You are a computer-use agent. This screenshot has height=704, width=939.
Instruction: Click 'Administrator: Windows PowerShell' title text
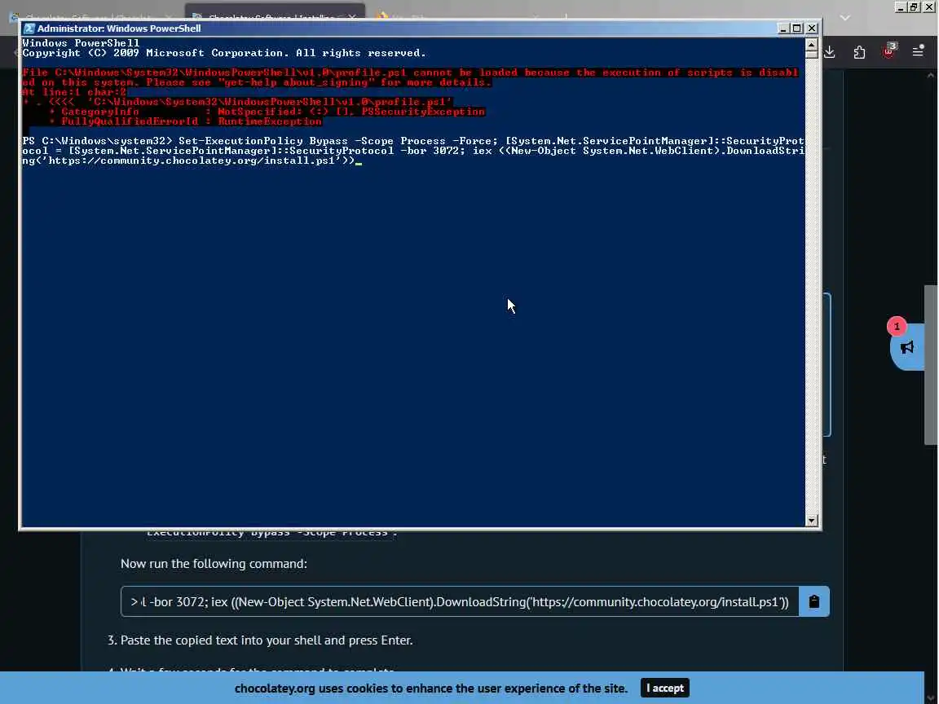[119, 29]
